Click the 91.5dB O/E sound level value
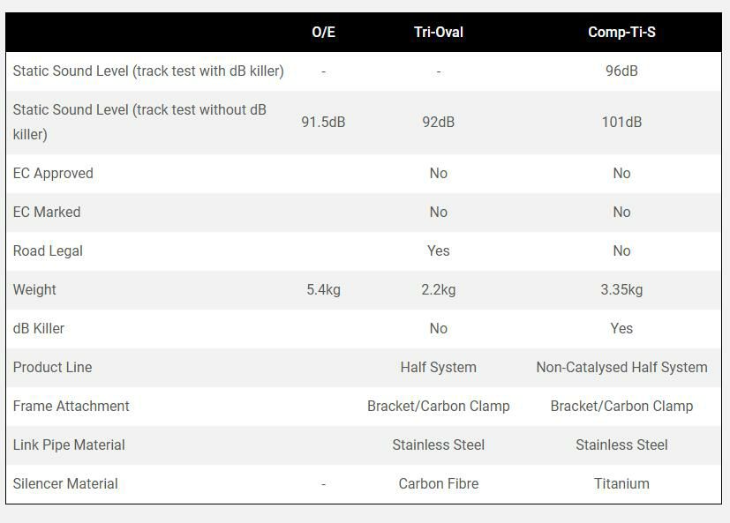The height and width of the screenshot is (523, 730). [323, 122]
